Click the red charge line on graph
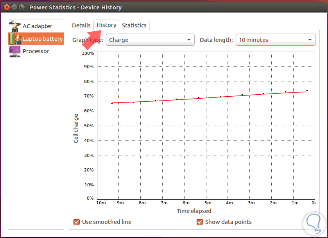Image resolution: width=328 pixels, height=238 pixels. (209, 97)
